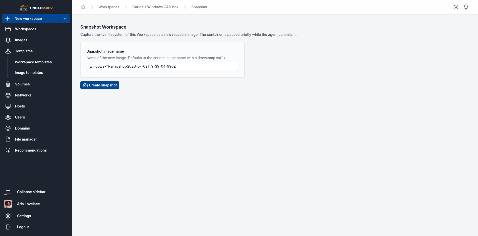Open Hosts in the sidebar
This screenshot has width=478, height=236.
[x=20, y=106]
